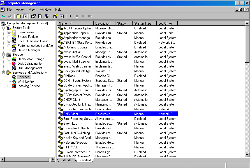This screenshot has width=250, height=168.
Task: Switch to the Extended tab
Action: [67, 160]
